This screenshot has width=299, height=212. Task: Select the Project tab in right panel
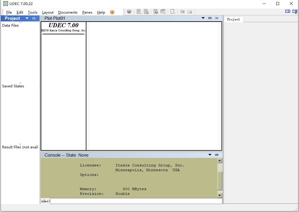(233, 19)
